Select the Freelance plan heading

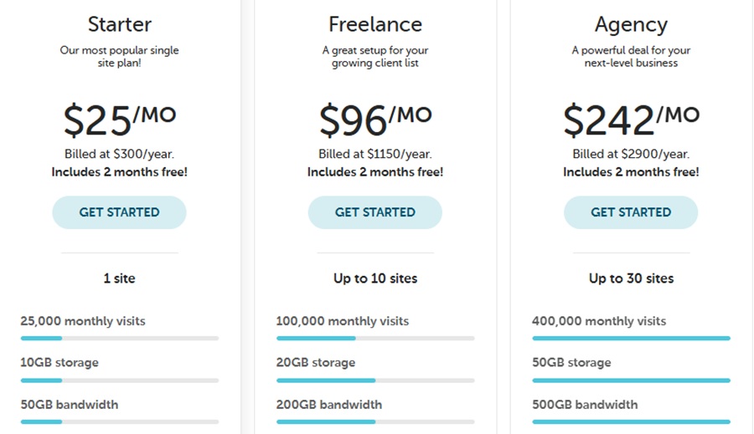374,24
